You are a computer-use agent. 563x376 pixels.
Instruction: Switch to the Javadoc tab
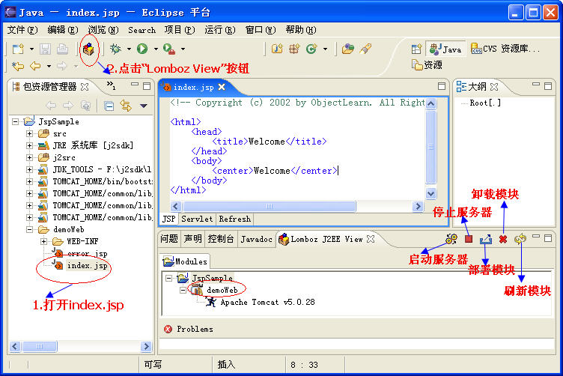(257, 239)
